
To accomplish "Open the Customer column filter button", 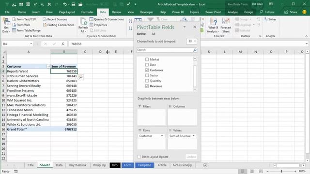I will coord(48,67).
